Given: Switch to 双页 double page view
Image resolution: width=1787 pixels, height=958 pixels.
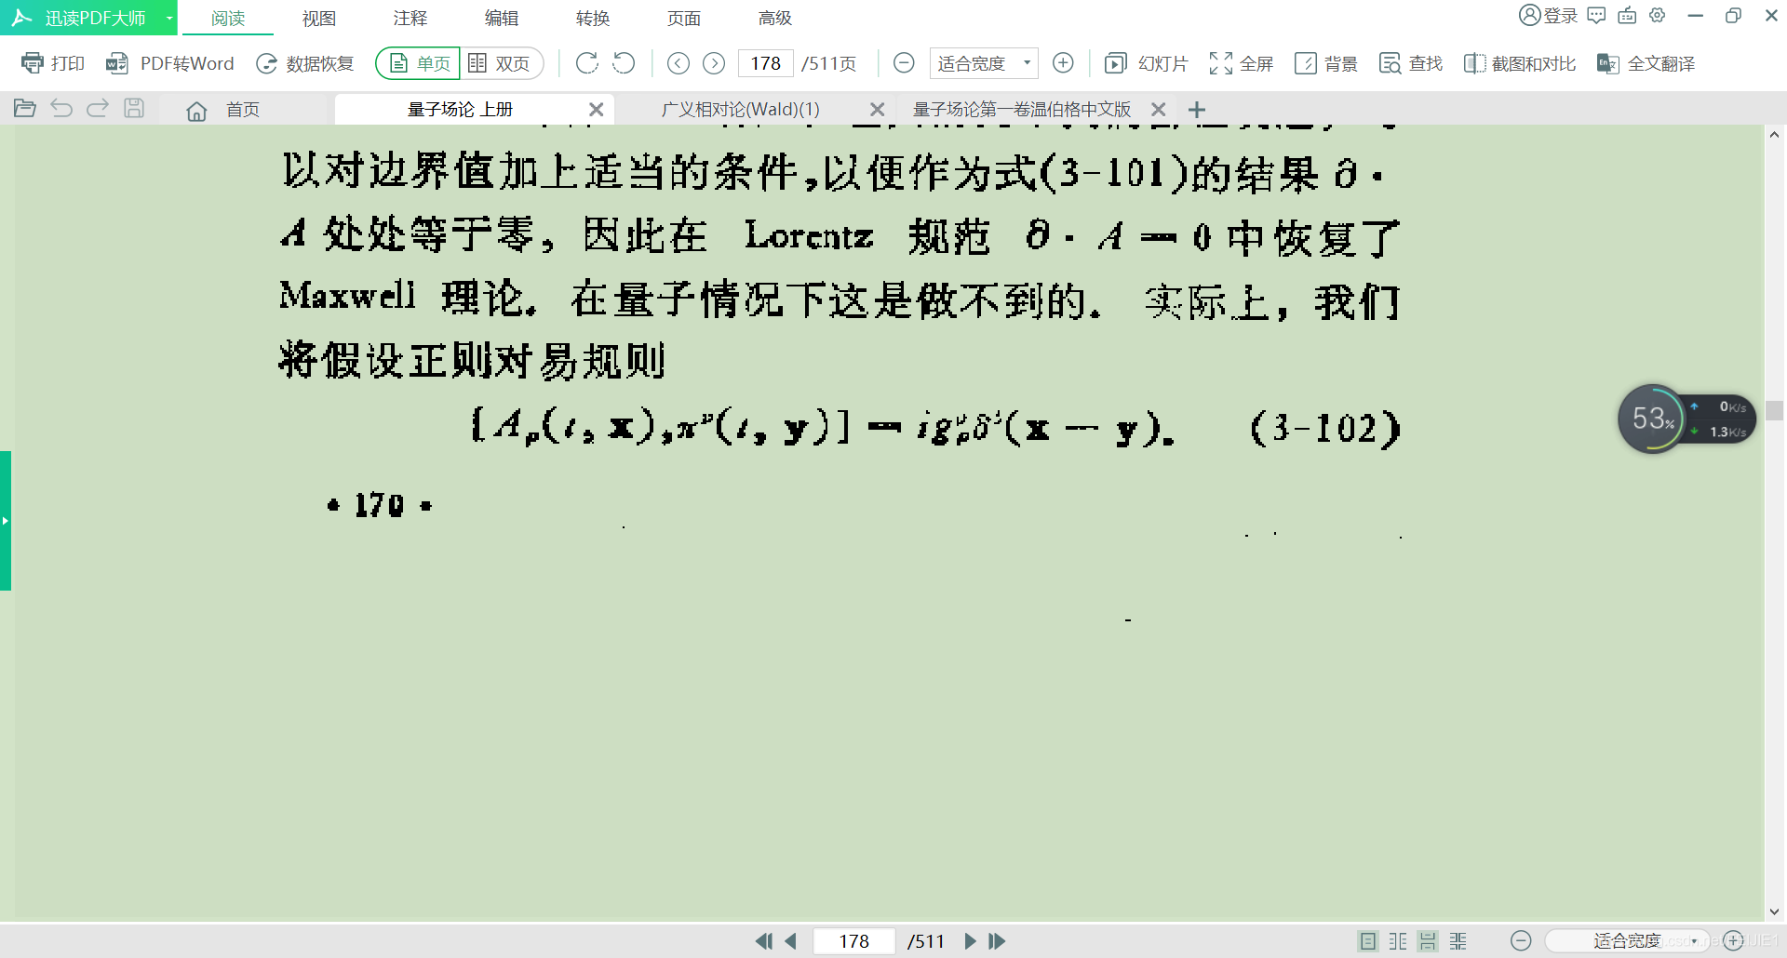Looking at the screenshot, I should coord(501,63).
